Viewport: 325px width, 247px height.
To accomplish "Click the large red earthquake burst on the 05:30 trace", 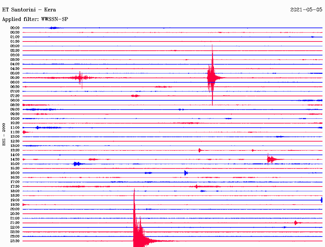I will click(212, 78).
